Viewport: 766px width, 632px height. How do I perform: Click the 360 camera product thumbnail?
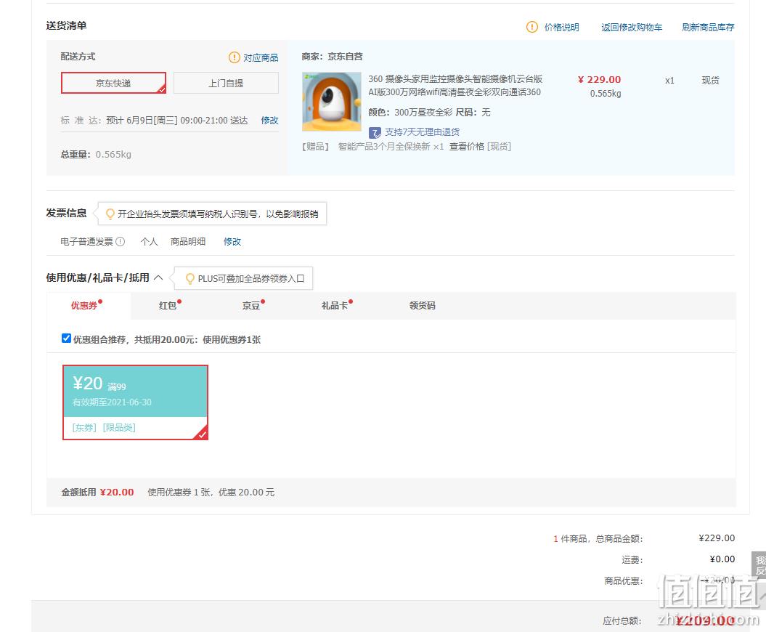(332, 102)
